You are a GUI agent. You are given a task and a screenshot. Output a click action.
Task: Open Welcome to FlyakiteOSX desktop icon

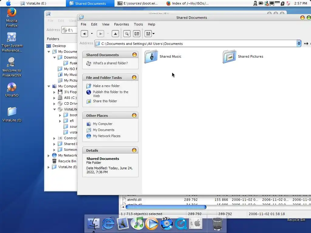[x=12, y=67]
